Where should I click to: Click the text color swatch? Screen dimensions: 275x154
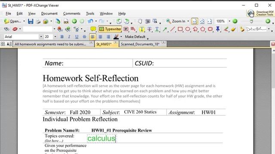click(x=116, y=37)
